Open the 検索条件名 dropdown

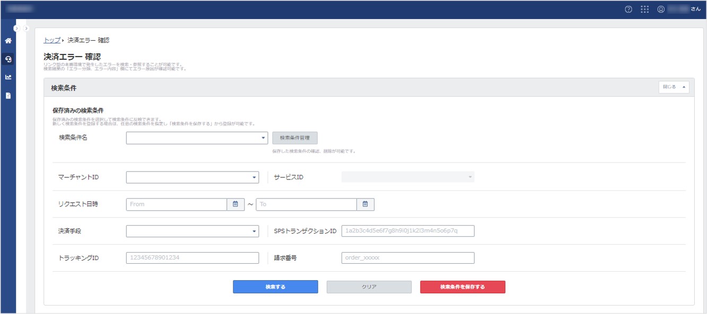pos(197,138)
